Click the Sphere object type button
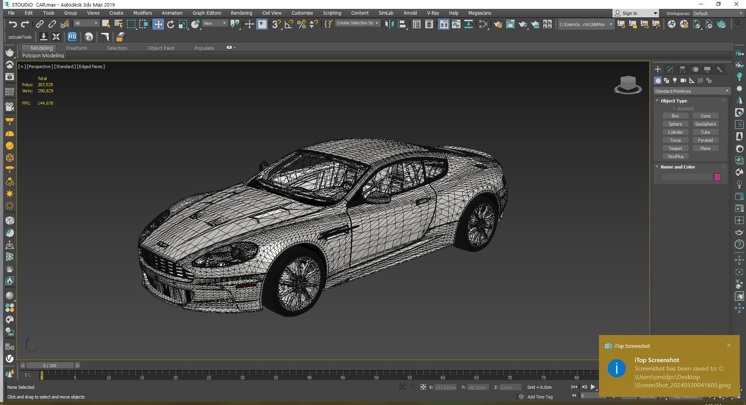The width and height of the screenshot is (746, 405). tap(675, 124)
